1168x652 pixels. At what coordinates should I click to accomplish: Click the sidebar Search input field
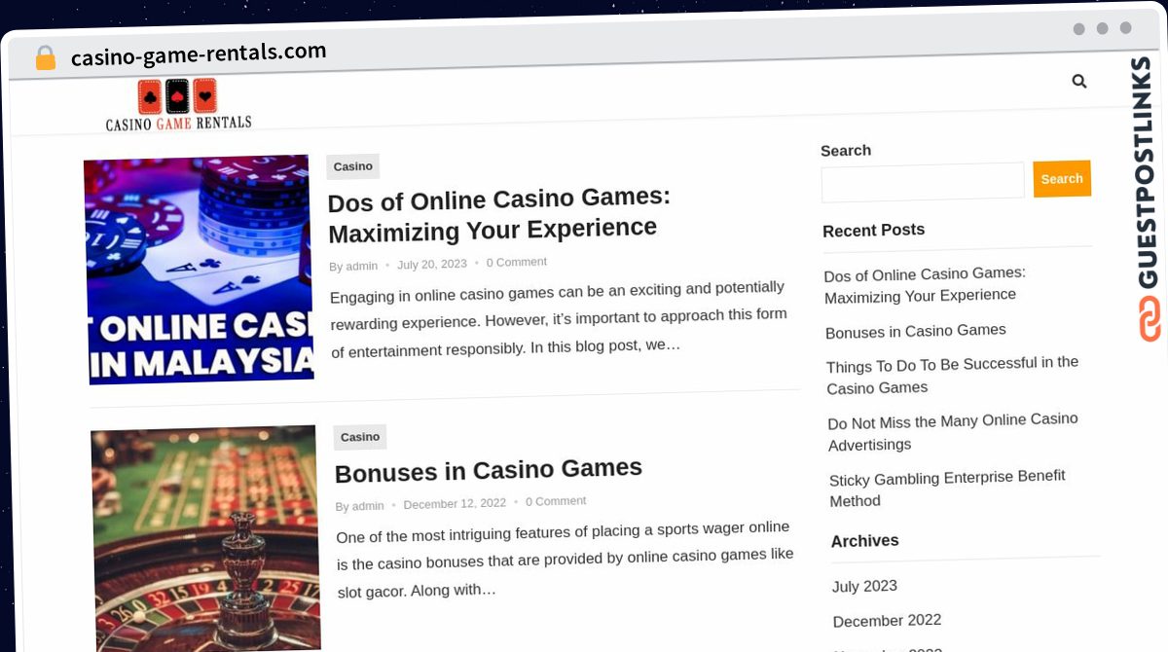923,182
